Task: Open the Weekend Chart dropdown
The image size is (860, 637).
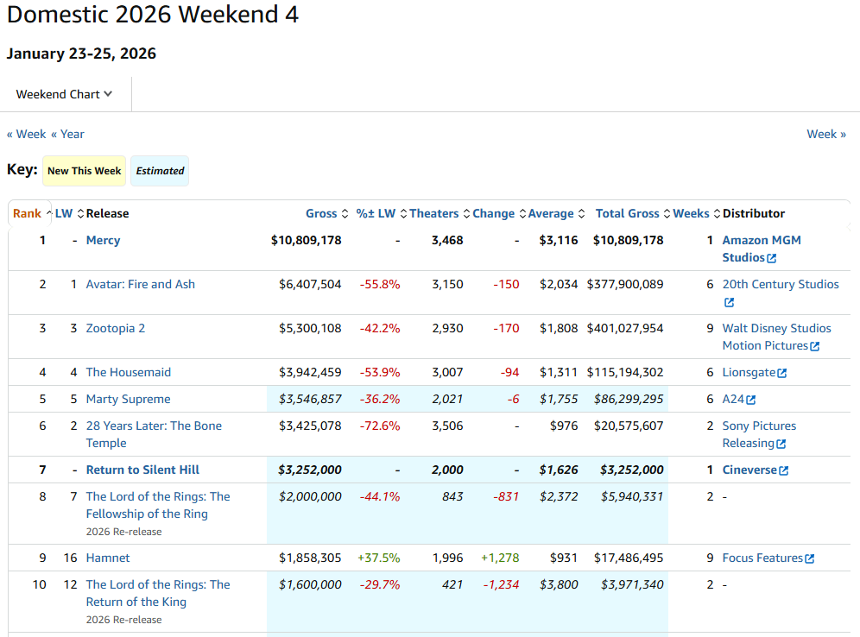Action: [x=65, y=94]
